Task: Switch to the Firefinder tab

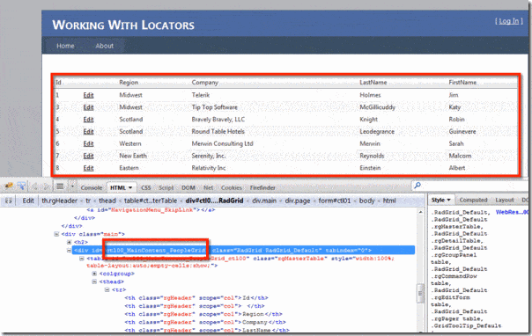Action: click(x=262, y=187)
